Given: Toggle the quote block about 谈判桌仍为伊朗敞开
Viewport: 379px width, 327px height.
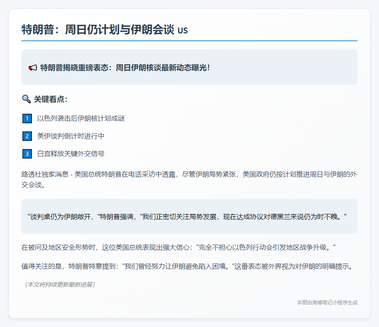Looking at the screenshot, I should tap(189, 216).
